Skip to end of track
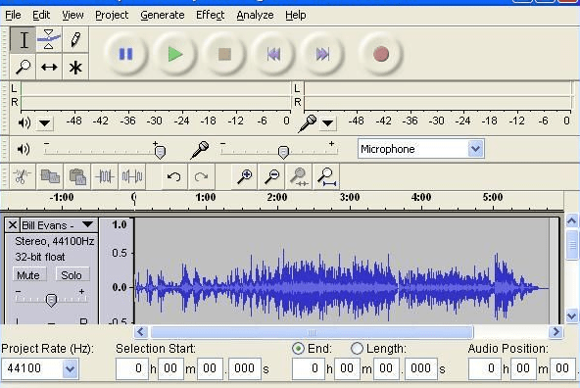580x388 pixels. point(323,54)
